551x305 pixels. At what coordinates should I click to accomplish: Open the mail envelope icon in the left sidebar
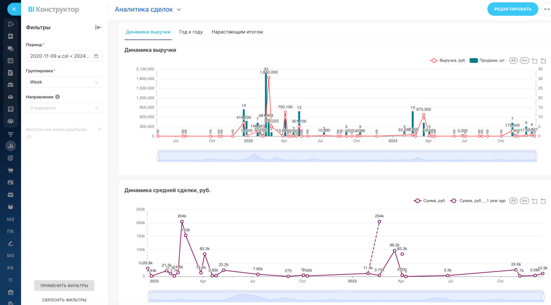pos(10,97)
